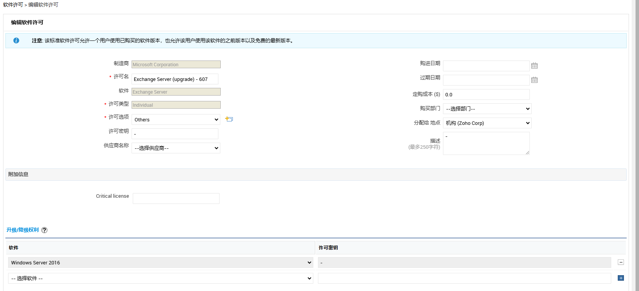Click the 升级/降级权利 link
Screen dimensions: 639x291
click(22, 230)
